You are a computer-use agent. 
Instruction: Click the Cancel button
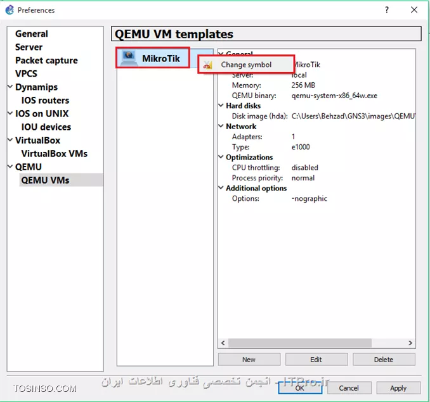[x=349, y=388]
